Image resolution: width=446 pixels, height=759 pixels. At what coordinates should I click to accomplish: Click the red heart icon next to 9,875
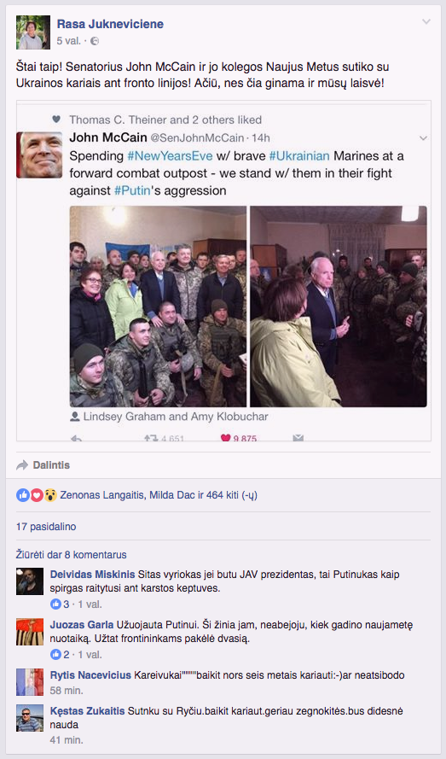pyautogui.click(x=225, y=438)
